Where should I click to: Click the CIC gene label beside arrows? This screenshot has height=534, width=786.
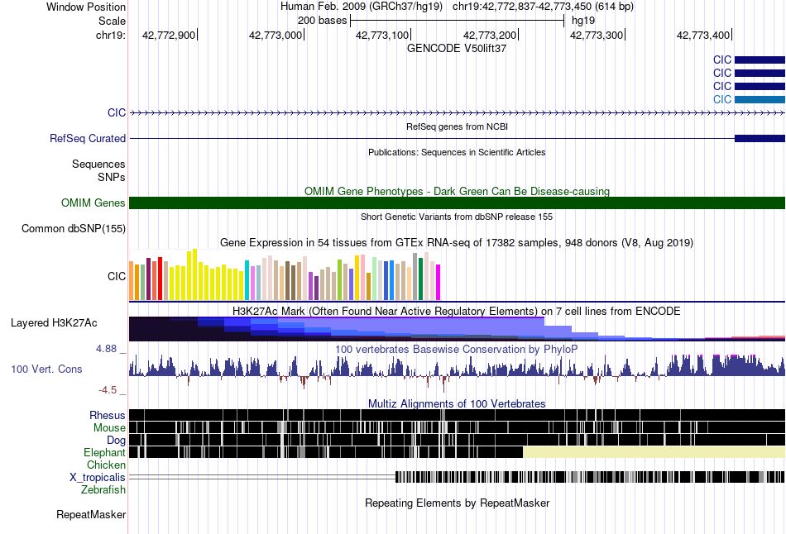117,112
